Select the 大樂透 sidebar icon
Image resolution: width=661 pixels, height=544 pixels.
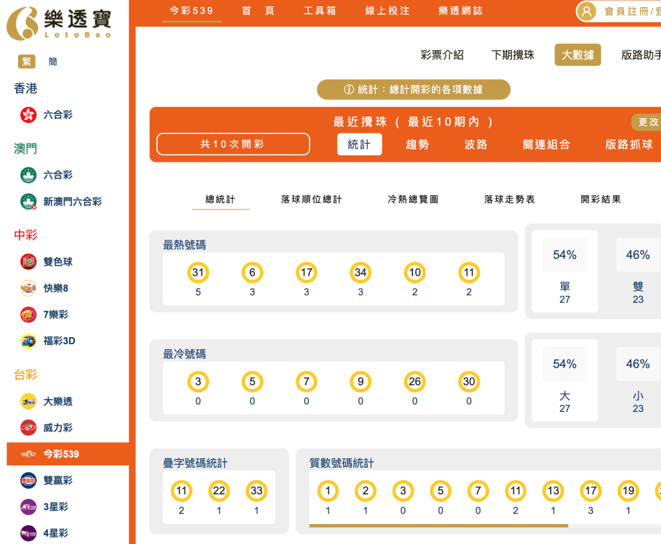[27, 401]
